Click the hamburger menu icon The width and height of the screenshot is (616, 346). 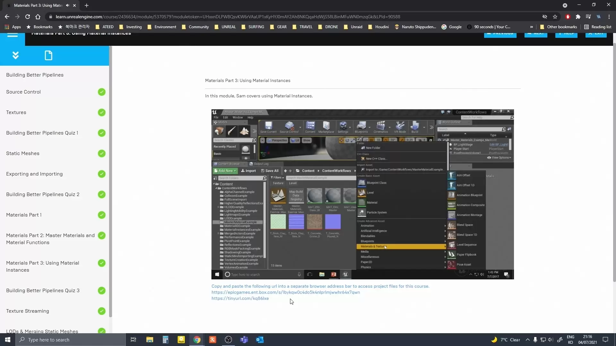pyautogui.click(x=12, y=34)
